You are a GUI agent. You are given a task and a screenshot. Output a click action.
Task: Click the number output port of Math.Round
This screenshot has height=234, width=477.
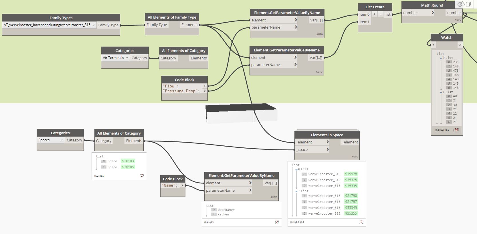pos(454,13)
